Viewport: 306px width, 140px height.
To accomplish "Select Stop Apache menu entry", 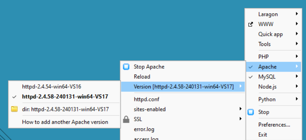I will [x=183, y=67].
